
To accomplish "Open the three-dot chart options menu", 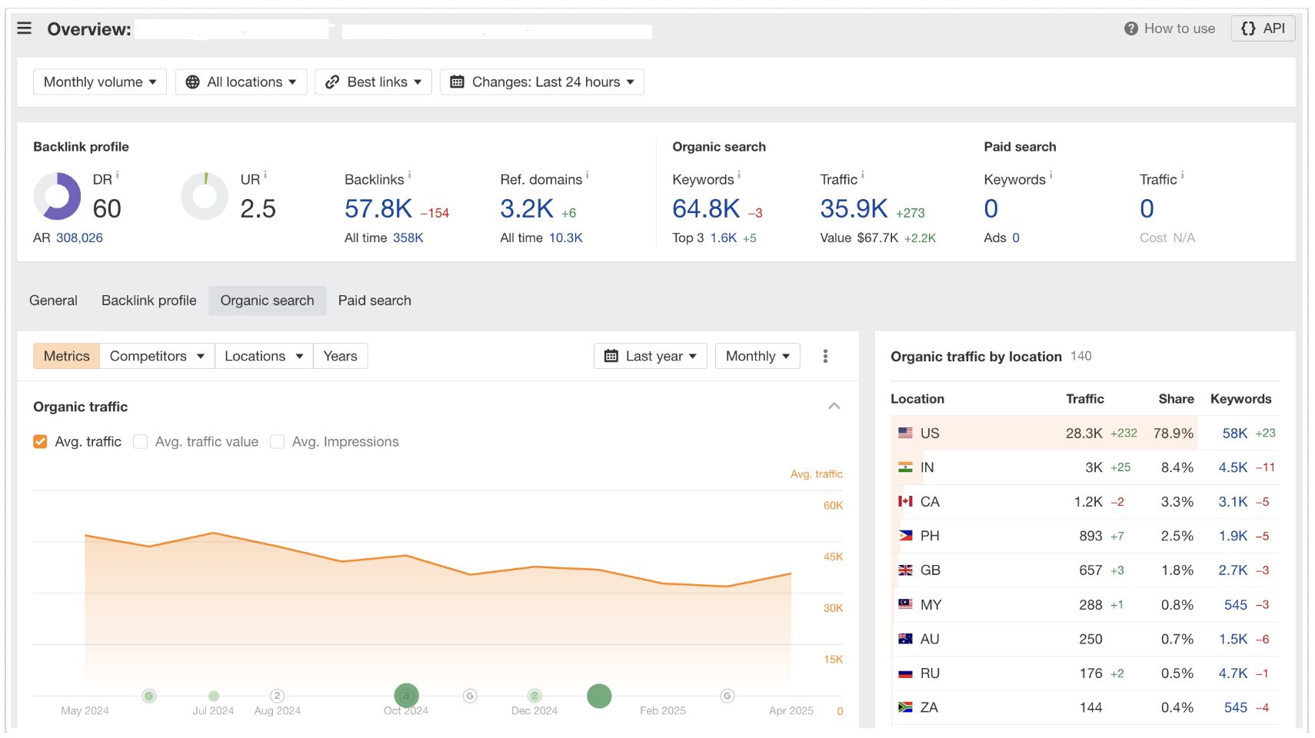I will [825, 356].
